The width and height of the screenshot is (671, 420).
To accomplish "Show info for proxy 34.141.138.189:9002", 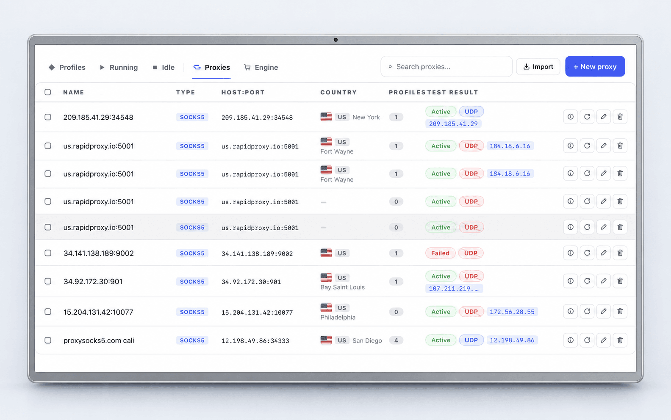I will pos(571,253).
